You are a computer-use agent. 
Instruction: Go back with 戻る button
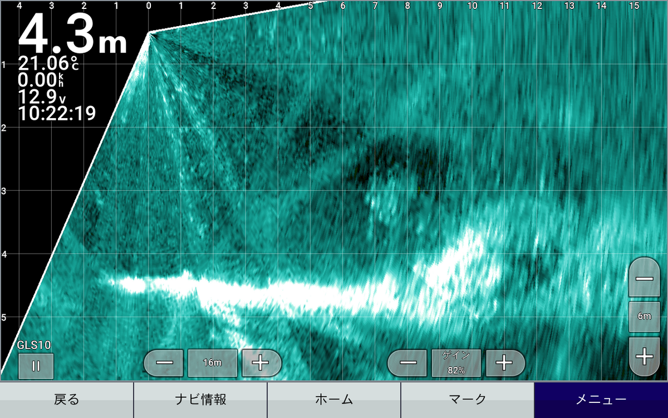coord(67,400)
